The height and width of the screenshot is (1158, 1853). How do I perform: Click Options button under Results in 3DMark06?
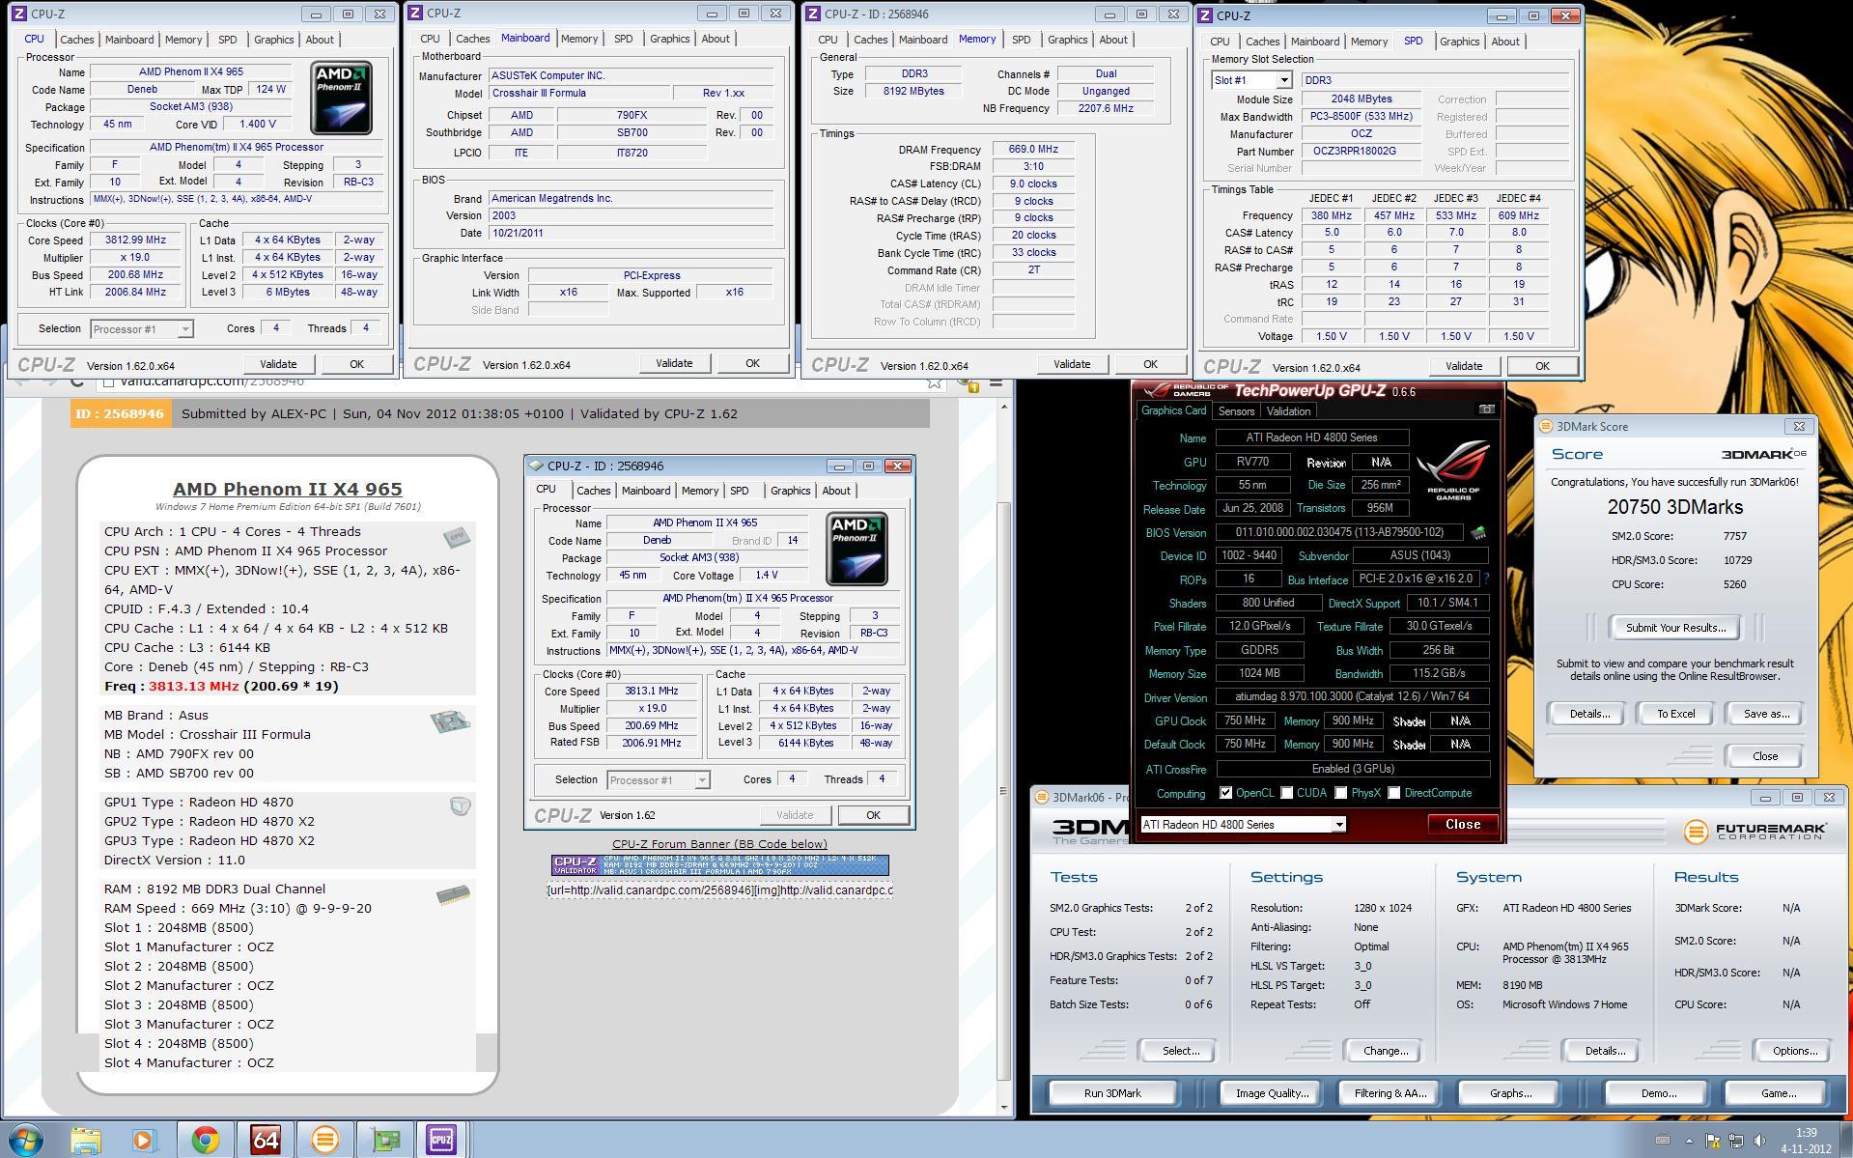pyautogui.click(x=1795, y=1051)
